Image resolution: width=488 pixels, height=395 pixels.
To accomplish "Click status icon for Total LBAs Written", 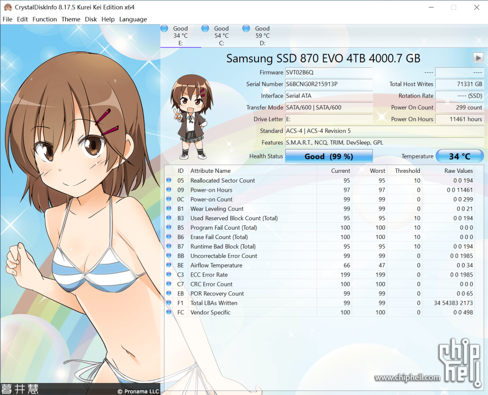I will pyautogui.click(x=168, y=303).
